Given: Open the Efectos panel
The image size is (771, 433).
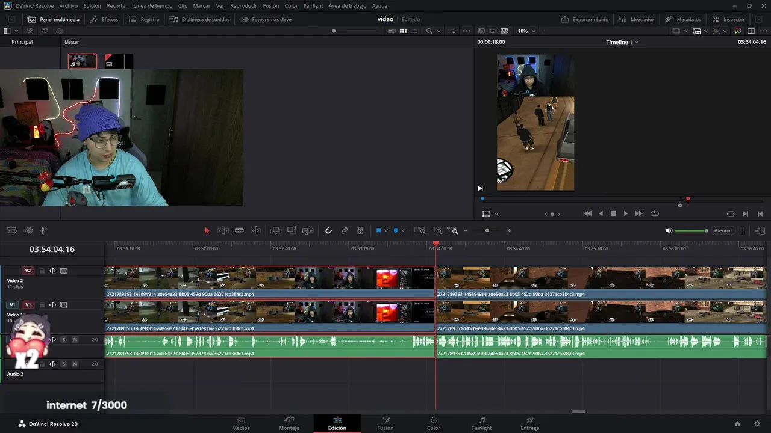Looking at the screenshot, I should coord(104,19).
